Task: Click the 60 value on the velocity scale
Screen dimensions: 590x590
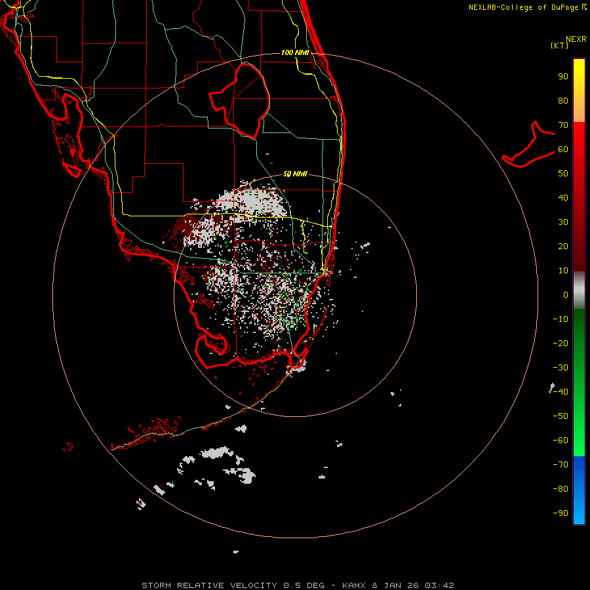Action: [563, 149]
